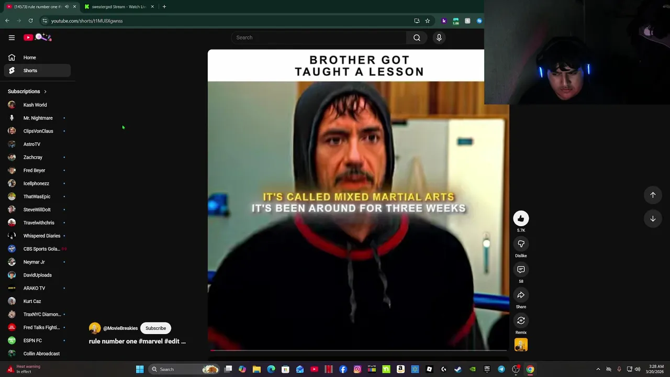Open File Explorer from taskbar
Viewport: 670px width, 377px height.
tap(256, 369)
